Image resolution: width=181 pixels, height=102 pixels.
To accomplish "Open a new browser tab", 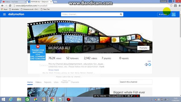I will click(x=55, y=2).
